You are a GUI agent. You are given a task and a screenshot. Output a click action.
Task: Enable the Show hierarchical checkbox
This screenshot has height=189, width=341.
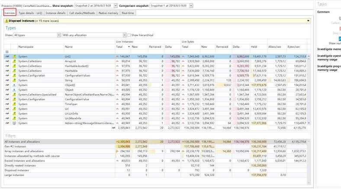(129, 35)
